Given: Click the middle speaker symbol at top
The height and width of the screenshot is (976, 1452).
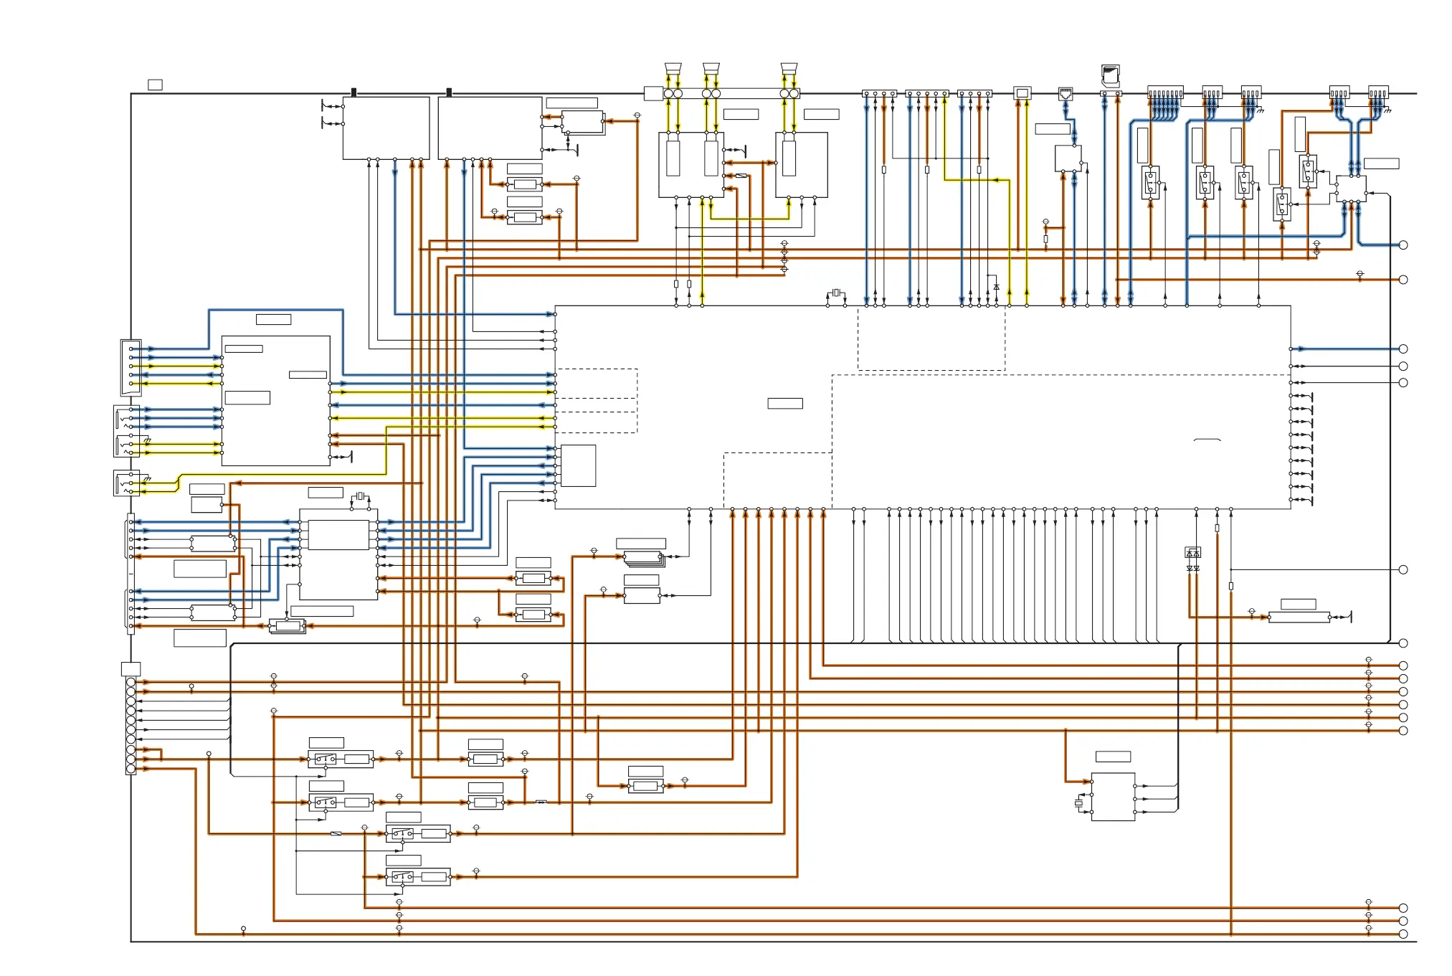Looking at the screenshot, I should [x=711, y=68].
